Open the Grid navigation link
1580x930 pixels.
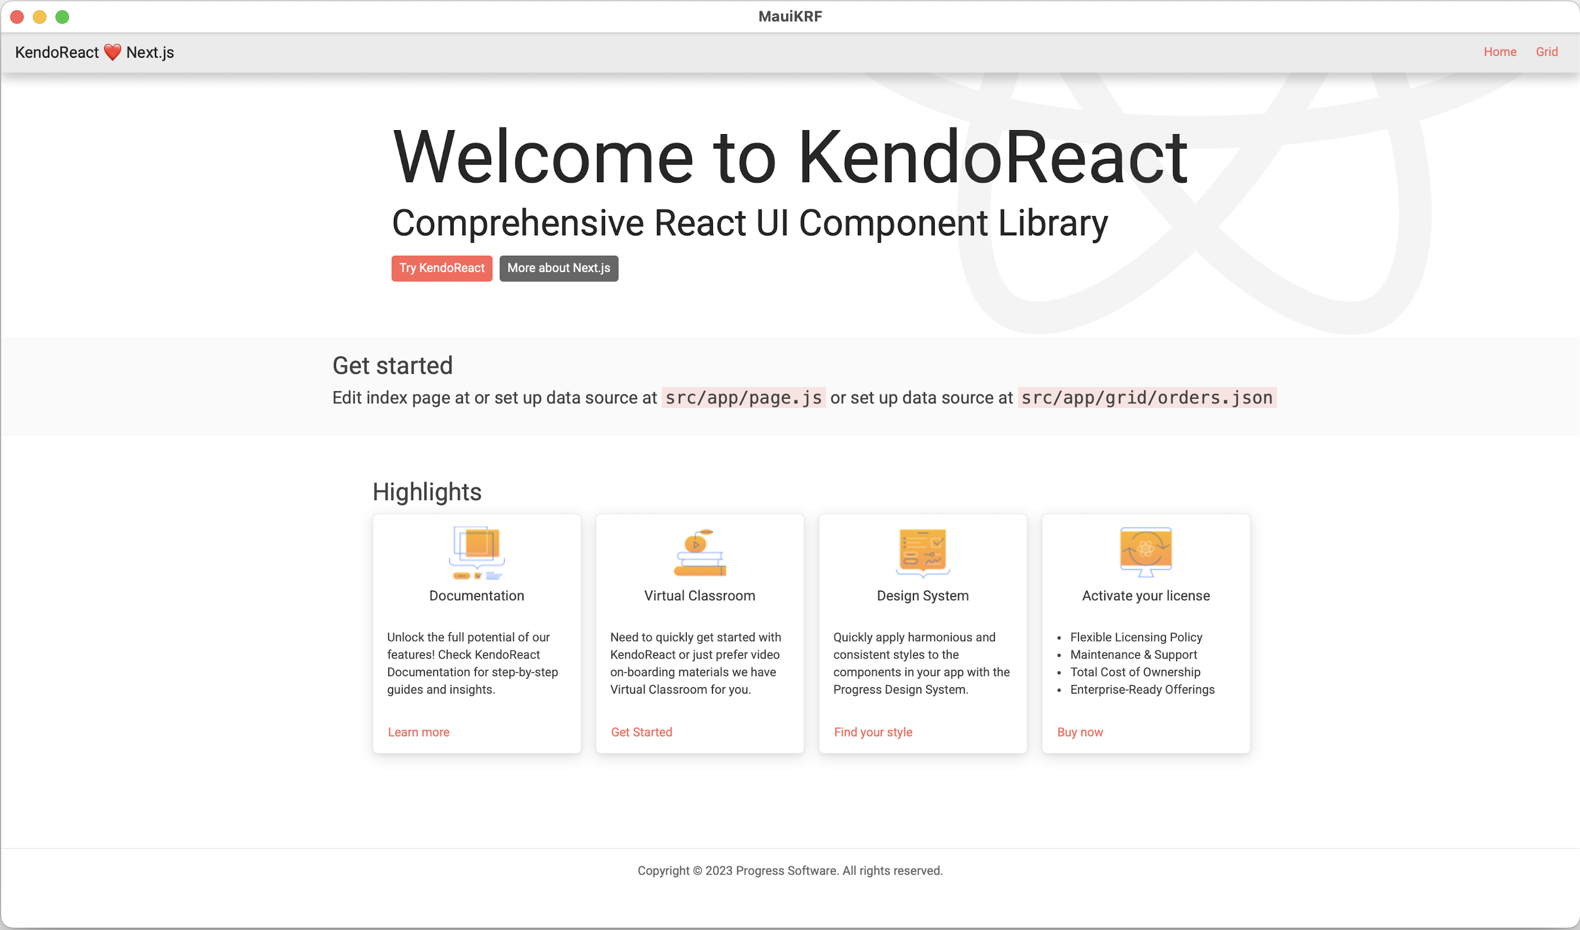[x=1546, y=52]
